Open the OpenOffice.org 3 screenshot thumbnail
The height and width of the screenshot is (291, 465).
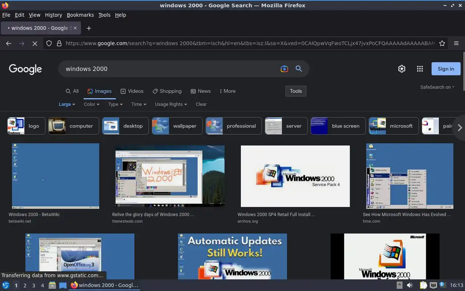pyautogui.click(x=80, y=256)
